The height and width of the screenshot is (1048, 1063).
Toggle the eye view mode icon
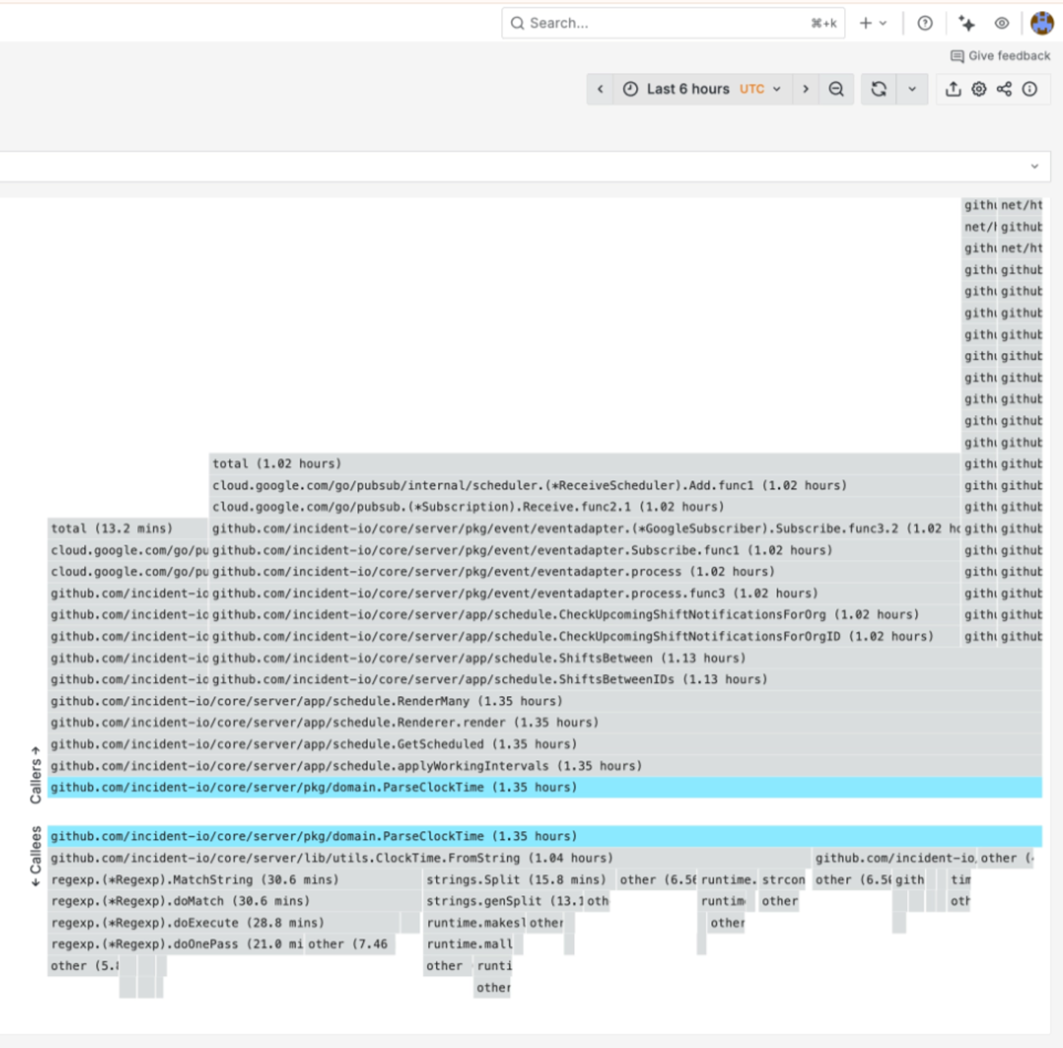pyautogui.click(x=1001, y=23)
